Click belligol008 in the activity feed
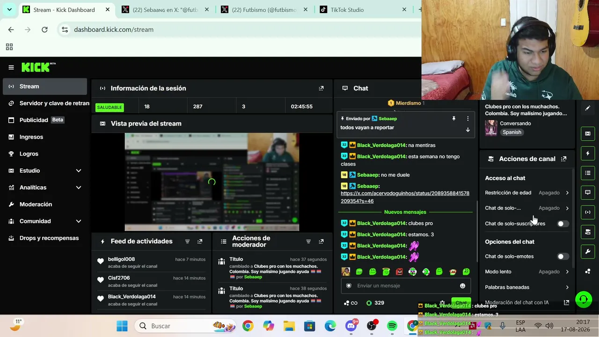The image size is (599, 337). click(121, 259)
